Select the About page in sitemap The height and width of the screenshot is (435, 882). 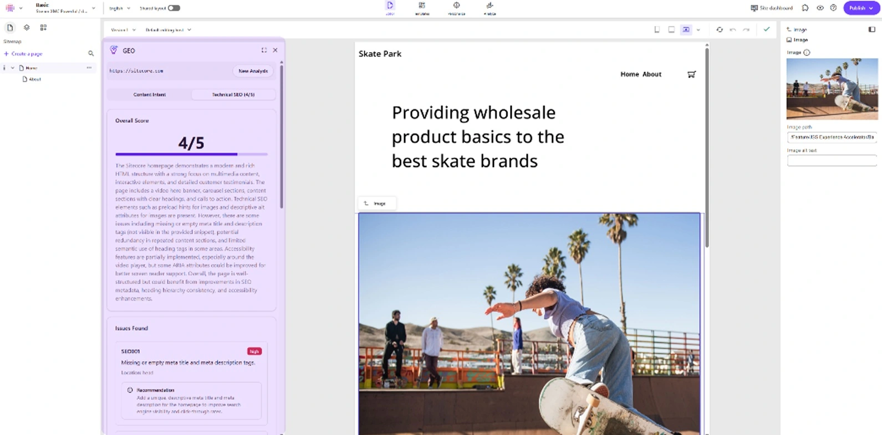(x=35, y=79)
